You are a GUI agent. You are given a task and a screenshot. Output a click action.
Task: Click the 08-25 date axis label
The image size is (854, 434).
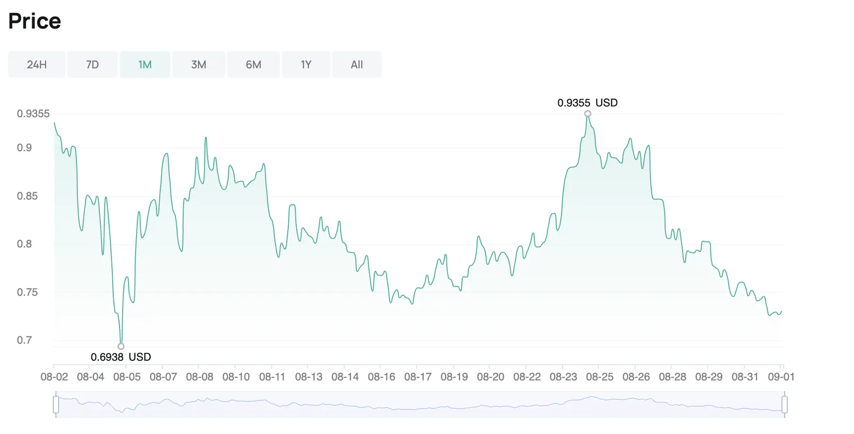point(600,377)
